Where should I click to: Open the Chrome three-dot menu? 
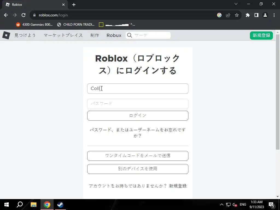pyautogui.click(x=274, y=15)
